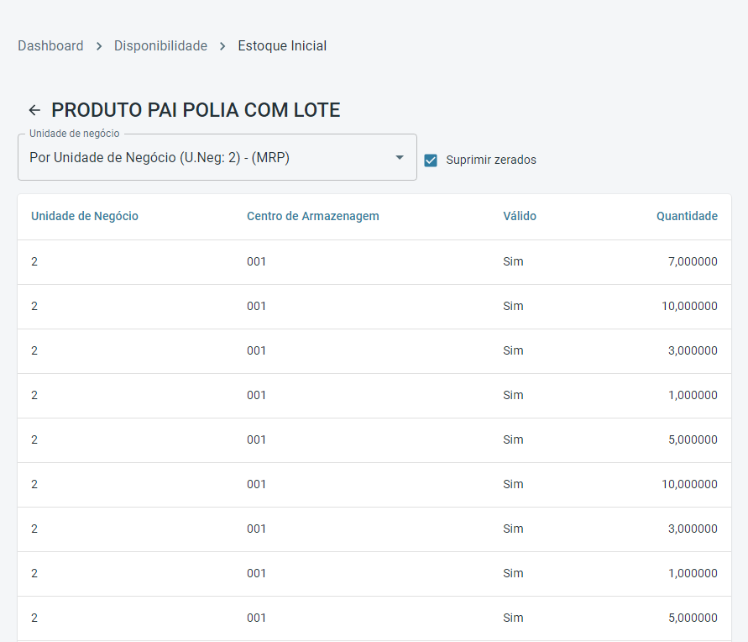The height and width of the screenshot is (642, 748).
Task: Sort by Centro de Armazenagem column header
Action: [312, 216]
